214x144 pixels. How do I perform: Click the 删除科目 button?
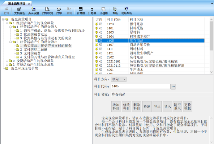(137, 106)
